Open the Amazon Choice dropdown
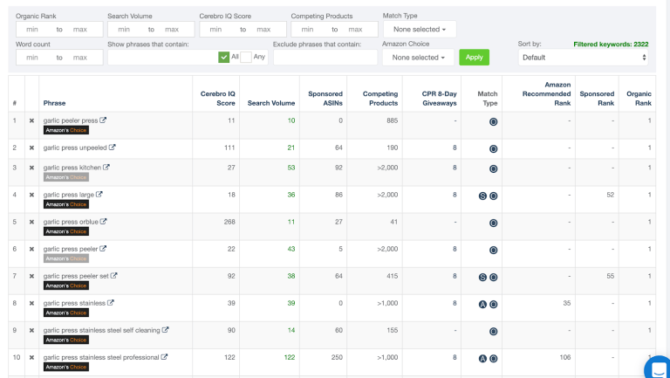The image size is (670, 378). [x=419, y=58]
